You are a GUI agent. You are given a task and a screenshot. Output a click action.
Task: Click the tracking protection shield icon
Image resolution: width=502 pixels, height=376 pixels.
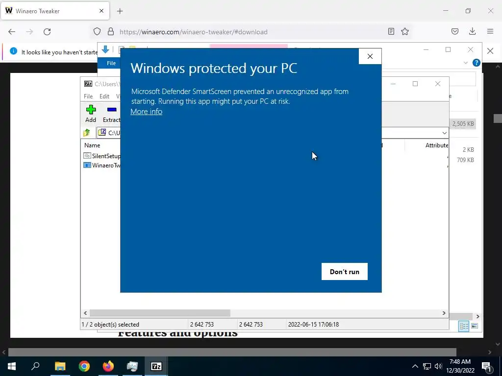click(x=97, y=31)
